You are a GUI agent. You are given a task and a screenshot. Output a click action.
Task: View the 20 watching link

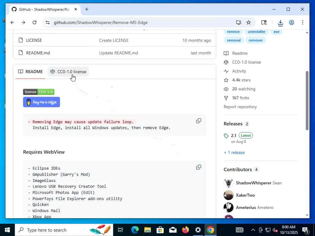239,89
